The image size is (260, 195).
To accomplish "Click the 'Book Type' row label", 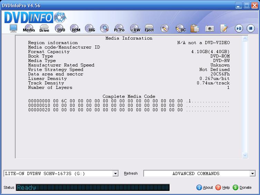I will tap(40, 56).
